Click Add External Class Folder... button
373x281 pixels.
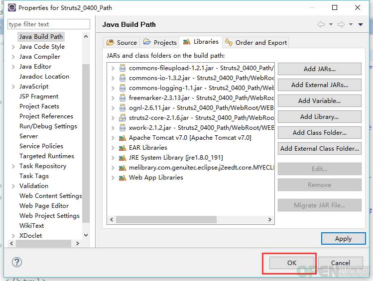[320, 148]
